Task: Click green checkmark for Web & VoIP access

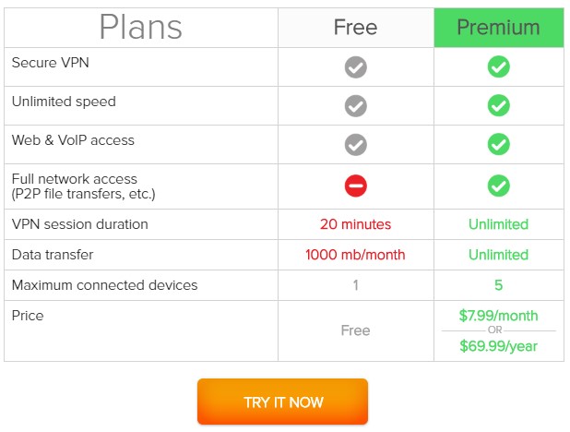Action: 498,144
